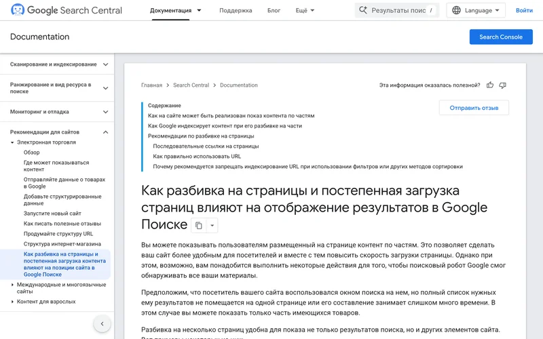
Task: Click the Google Search Central wordmark text
Action: [x=75, y=10]
